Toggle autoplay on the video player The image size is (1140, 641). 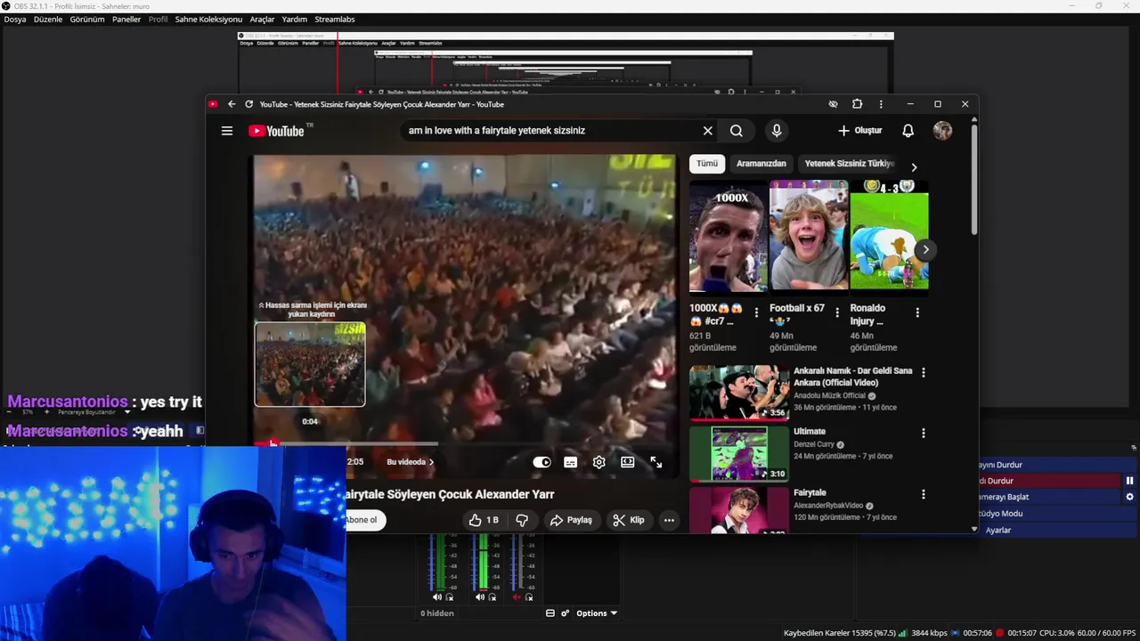(x=541, y=462)
